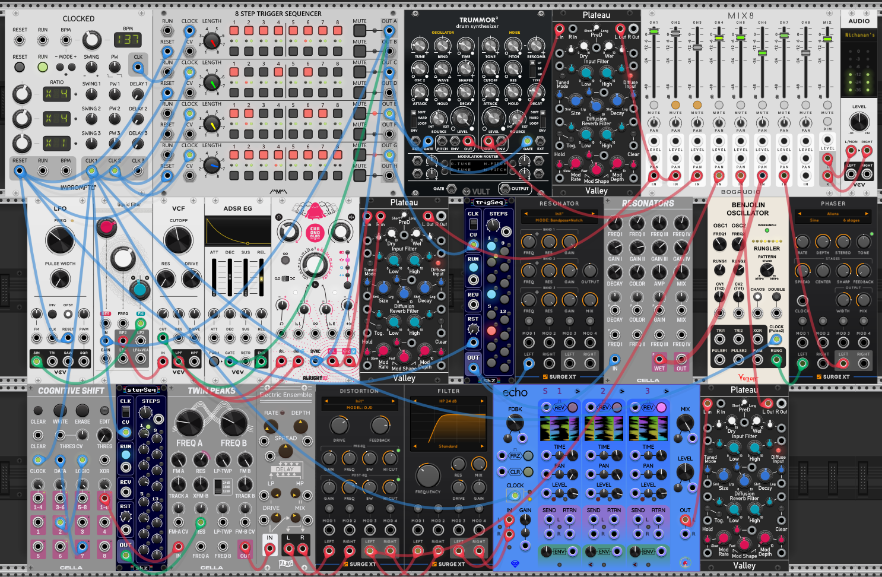Open the Resonator MODE Bandpass+Notch selector
882x577 pixels.
point(559,220)
